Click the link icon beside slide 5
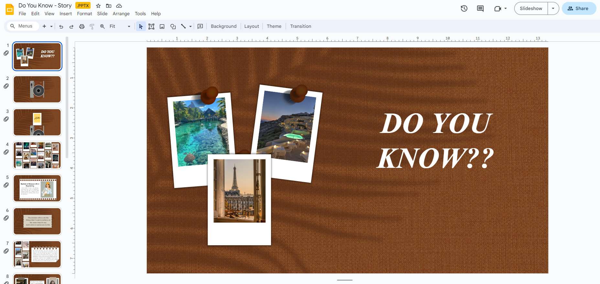 point(6,185)
